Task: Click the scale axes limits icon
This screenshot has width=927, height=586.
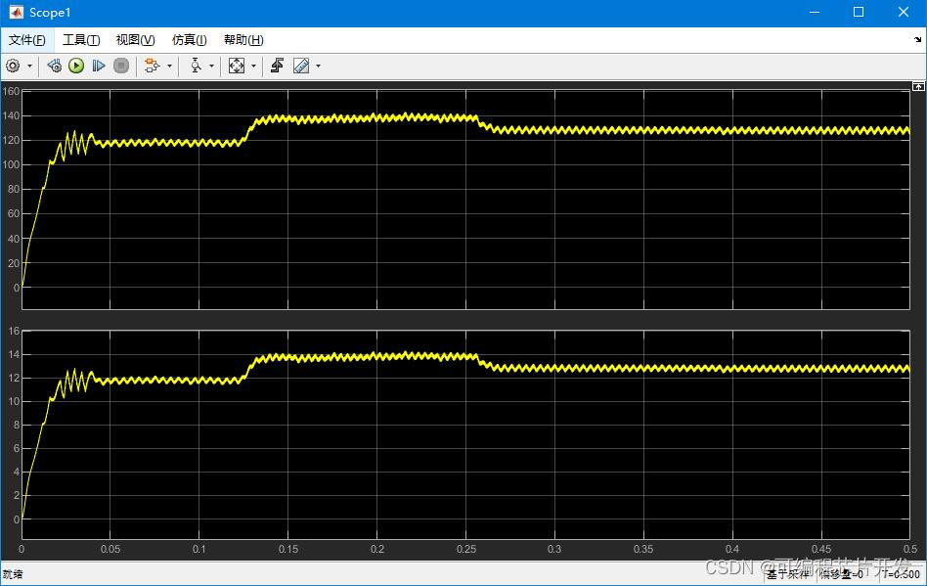Action: (x=237, y=66)
